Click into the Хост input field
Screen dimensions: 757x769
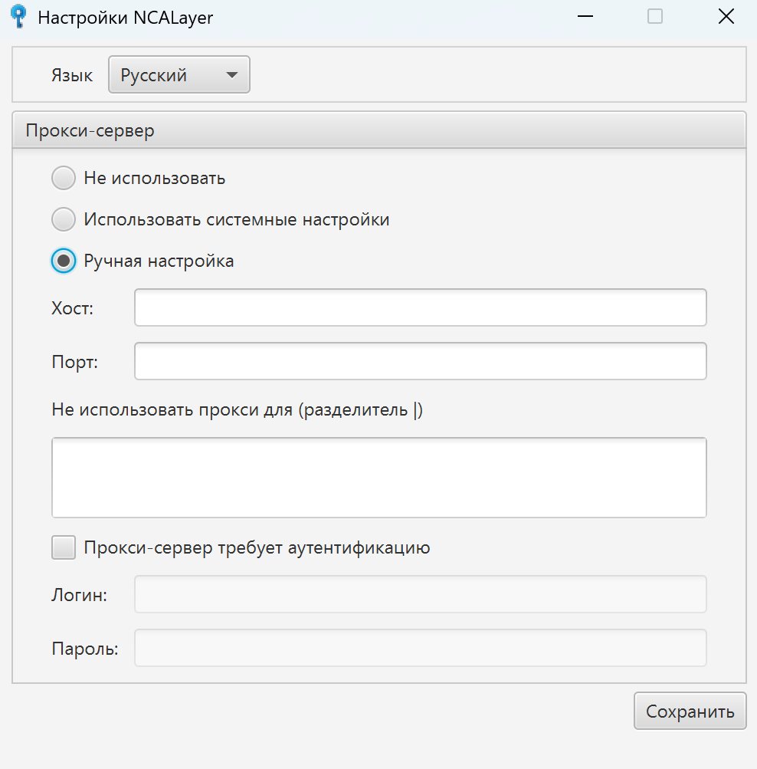[421, 307]
